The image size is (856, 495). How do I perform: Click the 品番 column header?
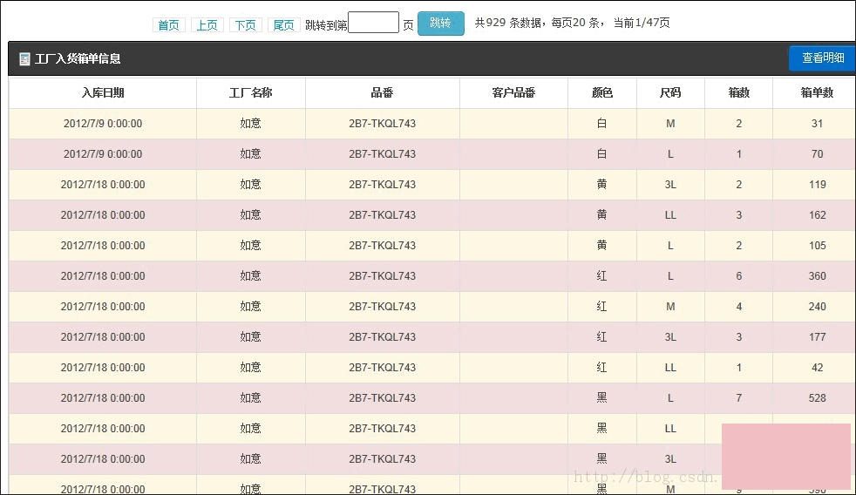point(382,92)
